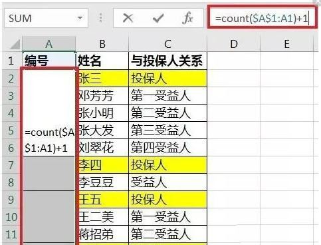Cancel the formula entry with X icon
321x245 pixels.
pos(128,18)
